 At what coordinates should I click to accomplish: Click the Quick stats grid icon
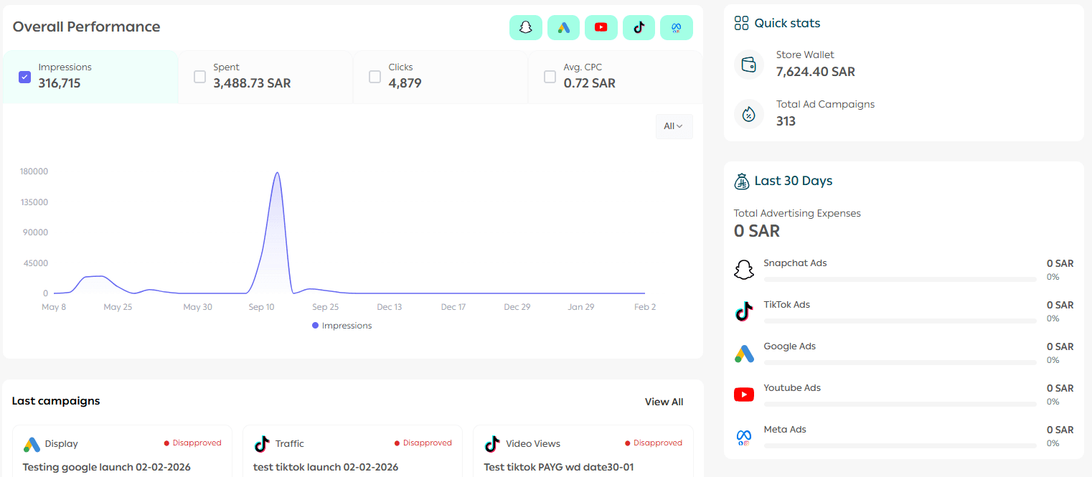click(741, 23)
